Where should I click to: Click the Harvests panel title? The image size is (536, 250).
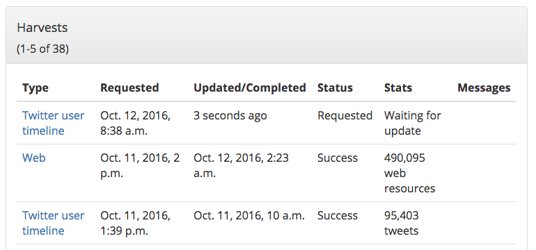(42, 28)
